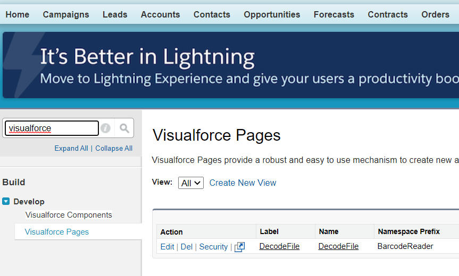Click the Expand All link
This screenshot has height=276, width=459.
click(71, 148)
